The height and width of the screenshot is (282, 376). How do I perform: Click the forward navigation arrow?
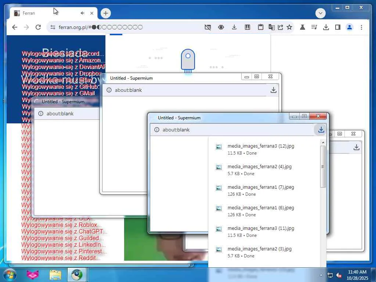pos(26,27)
